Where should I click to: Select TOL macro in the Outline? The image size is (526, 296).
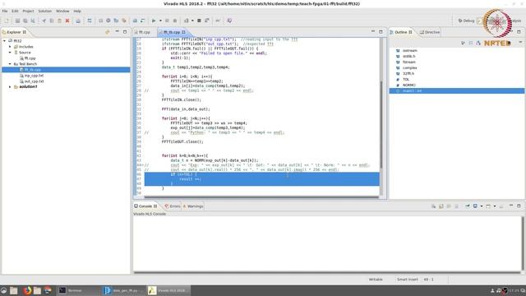tap(406, 80)
